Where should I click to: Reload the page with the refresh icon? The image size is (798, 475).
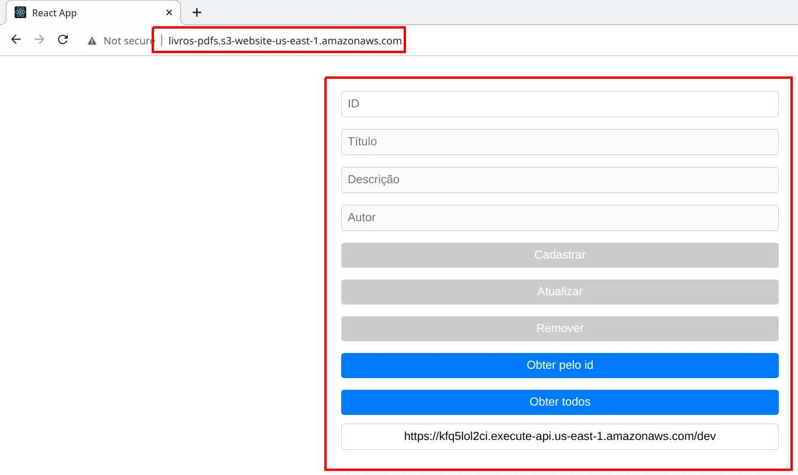pyautogui.click(x=63, y=40)
